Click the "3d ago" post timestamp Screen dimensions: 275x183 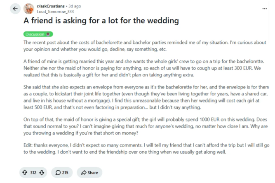tap(75, 6)
